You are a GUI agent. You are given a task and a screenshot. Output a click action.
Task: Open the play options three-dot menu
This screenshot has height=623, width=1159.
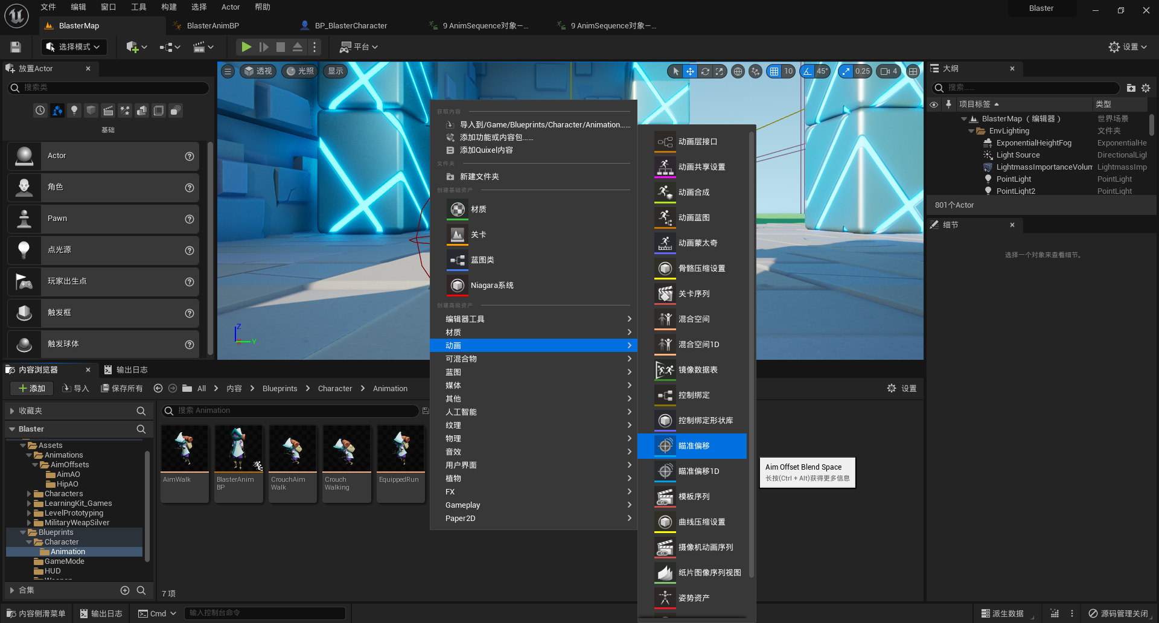314,47
